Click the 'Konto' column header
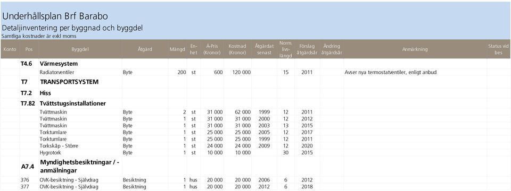 tap(10, 49)
